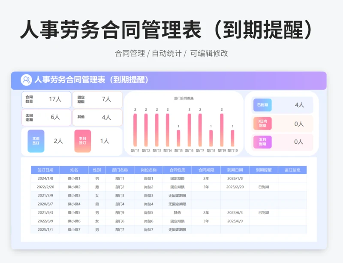Viewport: 343px width, 263px height.
Task: Click the cell containing 微小微3
Action: click(x=74, y=196)
